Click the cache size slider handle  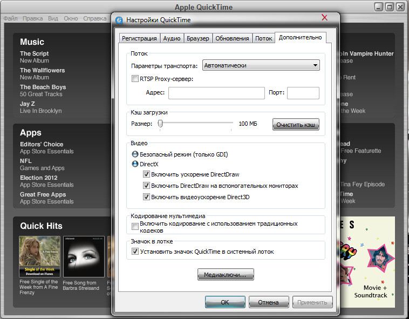point(160,124)
